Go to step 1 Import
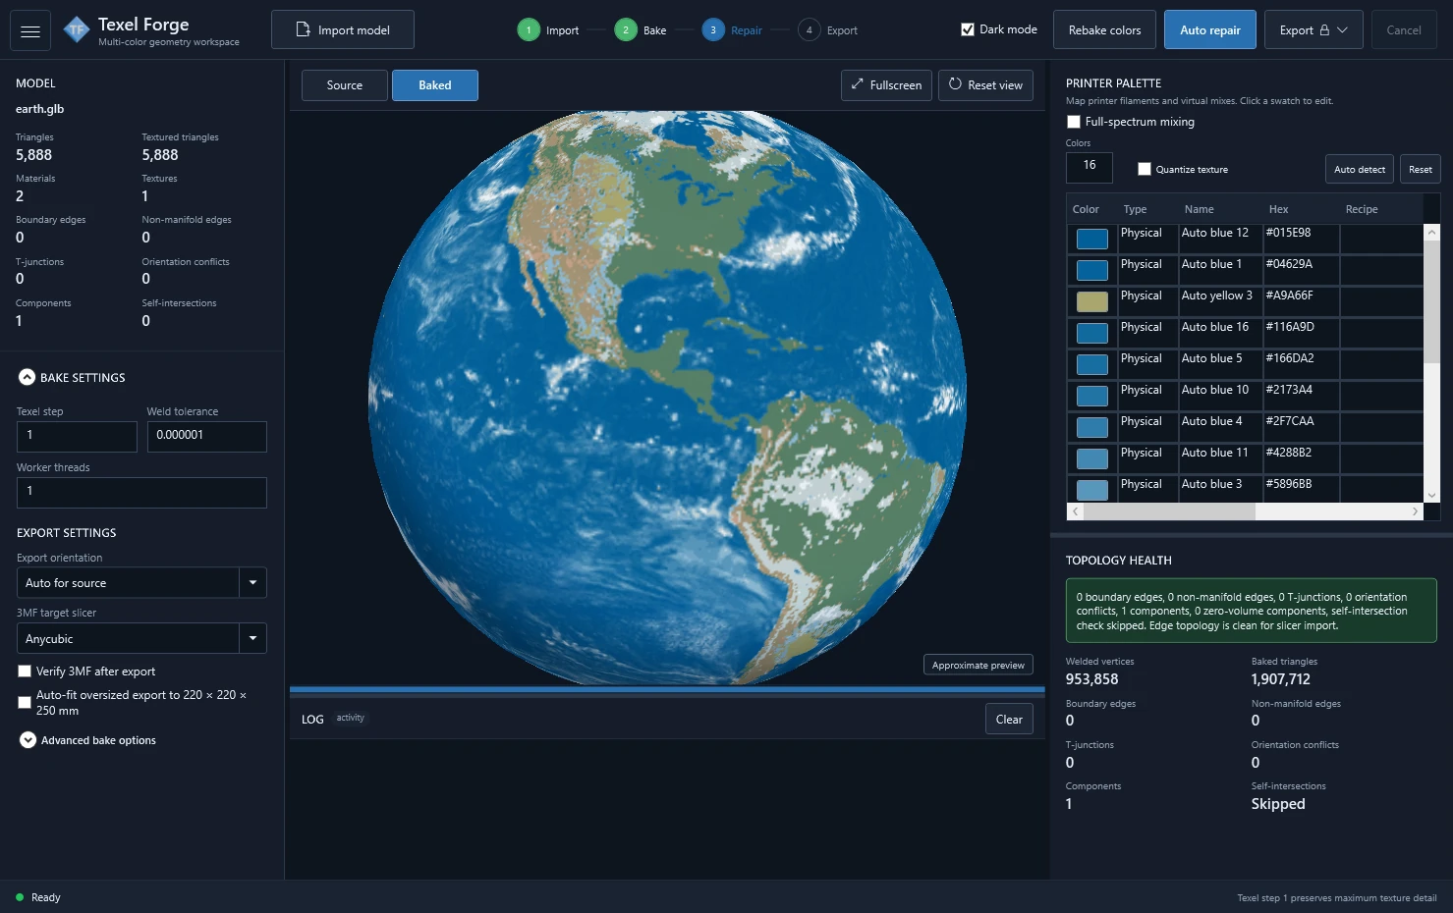This screenshot has height=913, width=1453. point(548,30)
